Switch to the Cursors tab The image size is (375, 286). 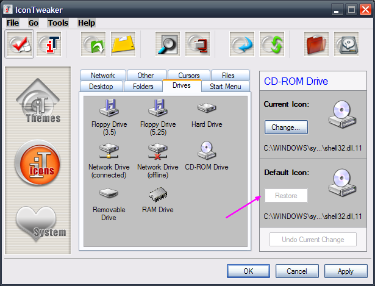pos(189,76)
